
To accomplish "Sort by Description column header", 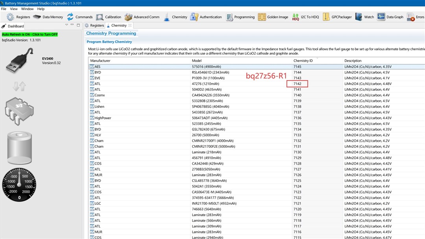I will tap(384, 61).
